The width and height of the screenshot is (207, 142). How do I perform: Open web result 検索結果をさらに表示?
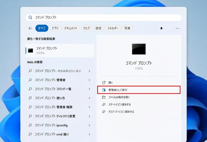point(60,71)
